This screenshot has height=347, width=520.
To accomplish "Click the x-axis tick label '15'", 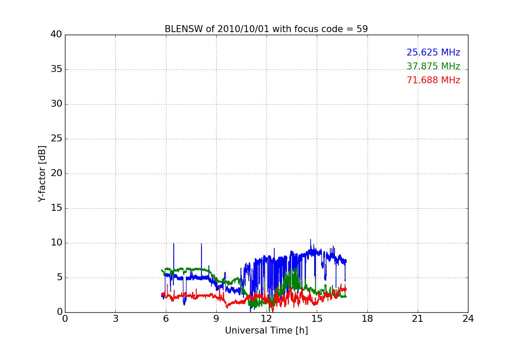I will tap(317, 319).
